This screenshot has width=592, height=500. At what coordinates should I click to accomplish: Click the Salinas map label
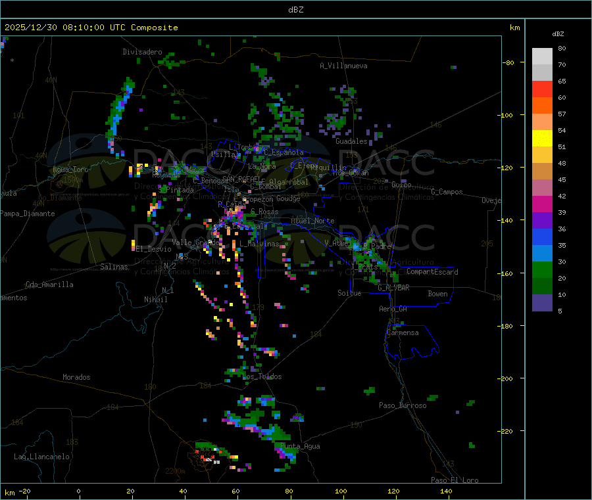[114, 267]
